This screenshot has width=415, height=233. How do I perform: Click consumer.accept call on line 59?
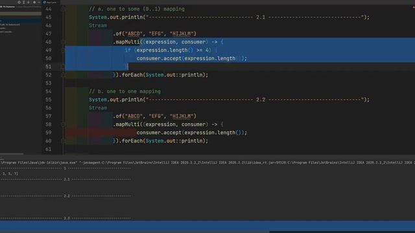point(192,133)
